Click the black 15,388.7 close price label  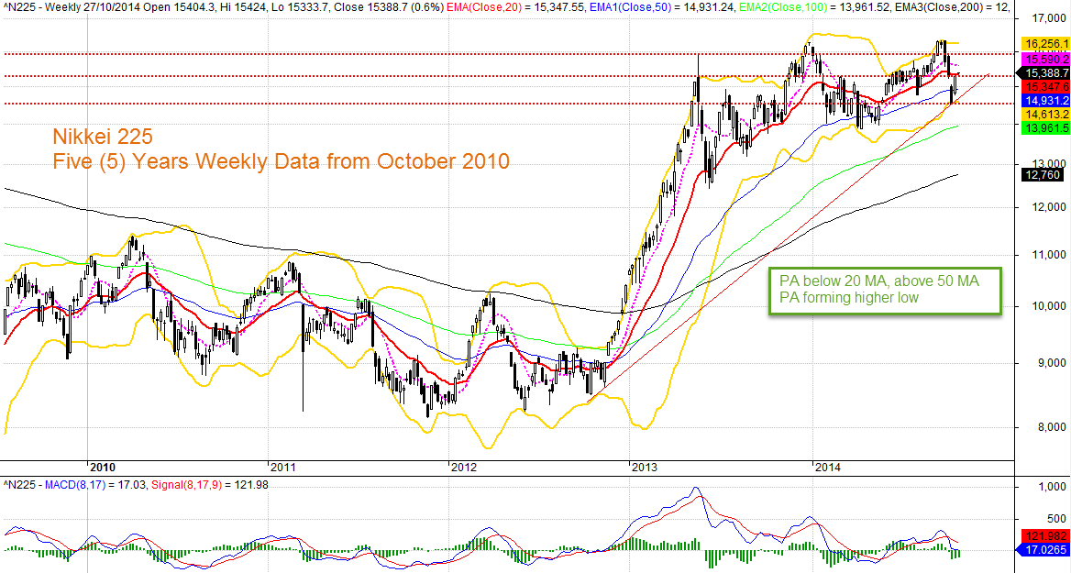click(x=1043, y=73)
